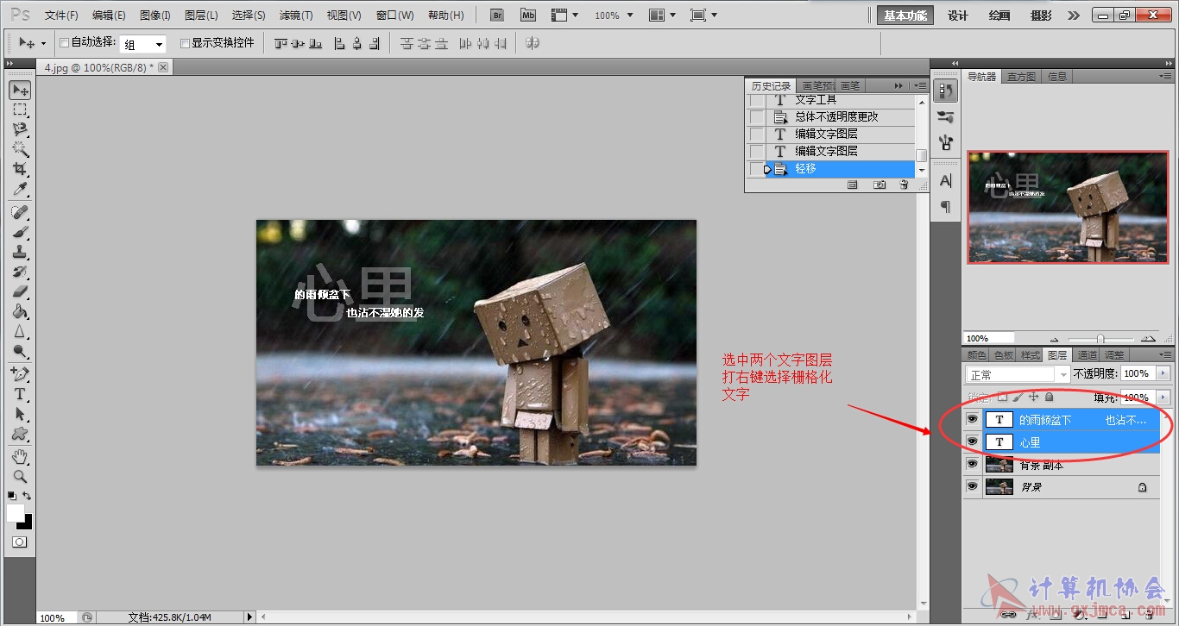Hide the 的雨倾盆下 text layer

[973, 420]
